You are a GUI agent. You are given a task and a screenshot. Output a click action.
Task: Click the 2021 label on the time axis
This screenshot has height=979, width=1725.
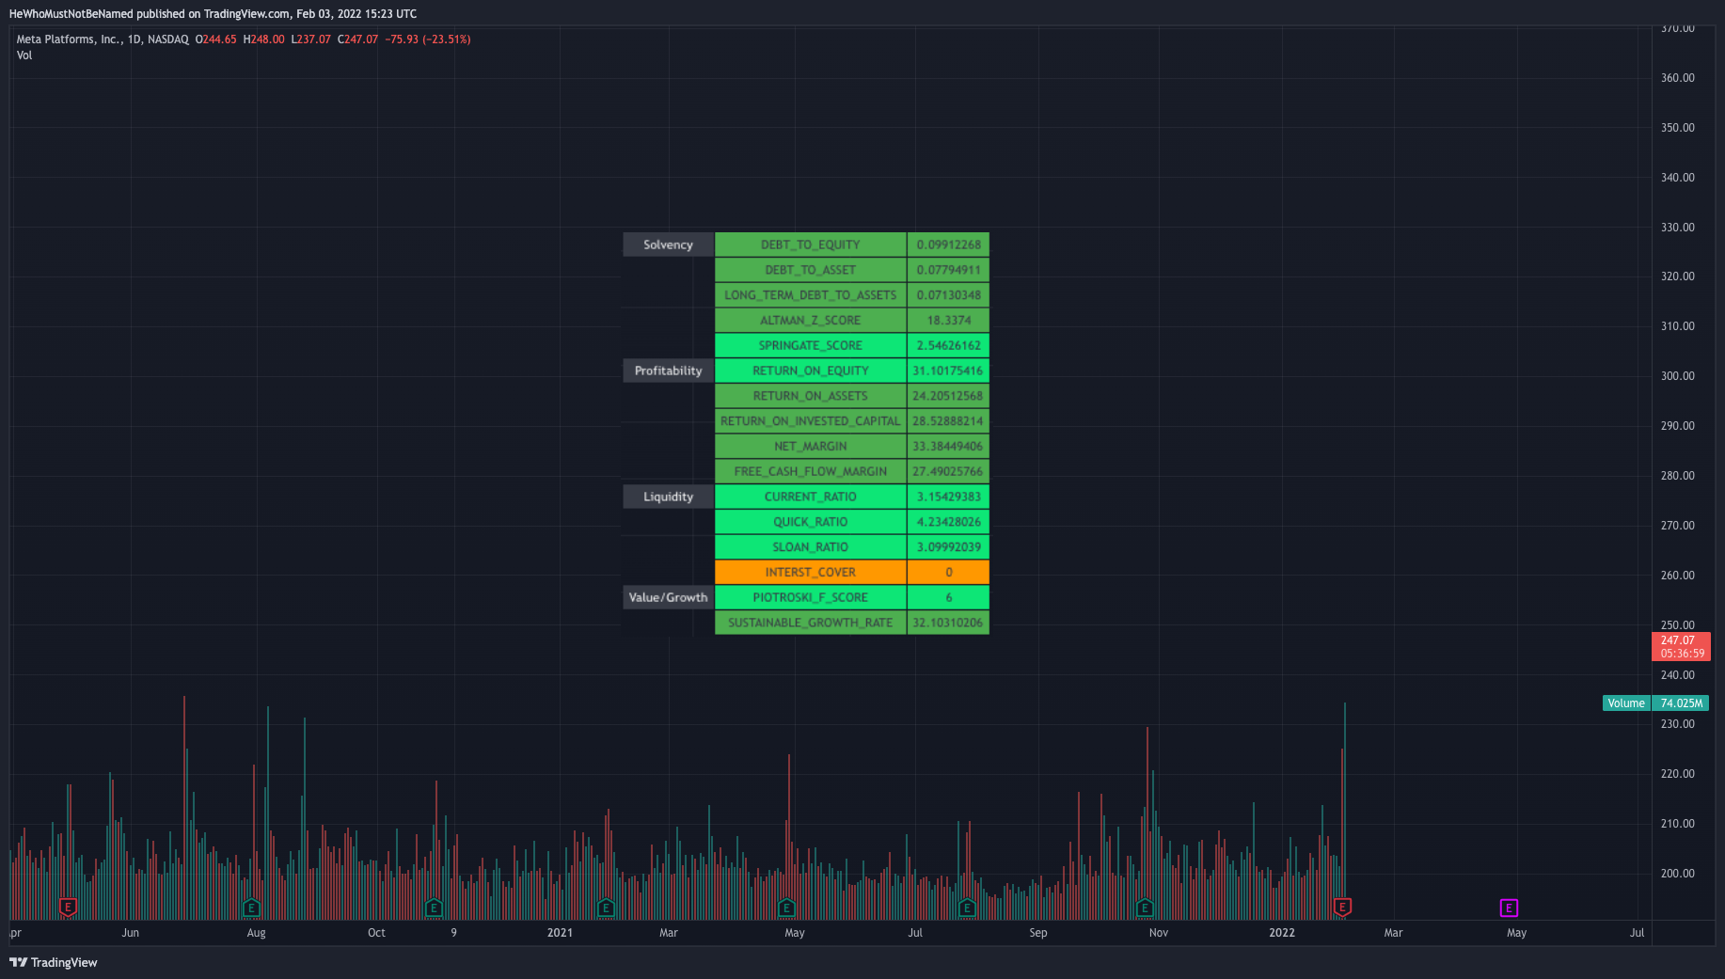[560, 933]
